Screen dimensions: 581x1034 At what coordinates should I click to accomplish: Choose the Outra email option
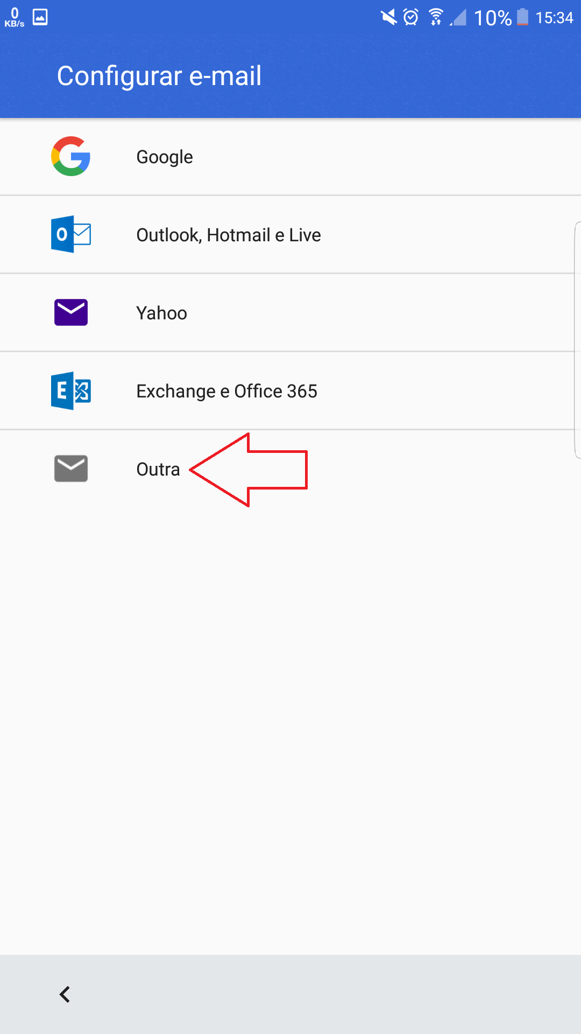coord(290,469)
